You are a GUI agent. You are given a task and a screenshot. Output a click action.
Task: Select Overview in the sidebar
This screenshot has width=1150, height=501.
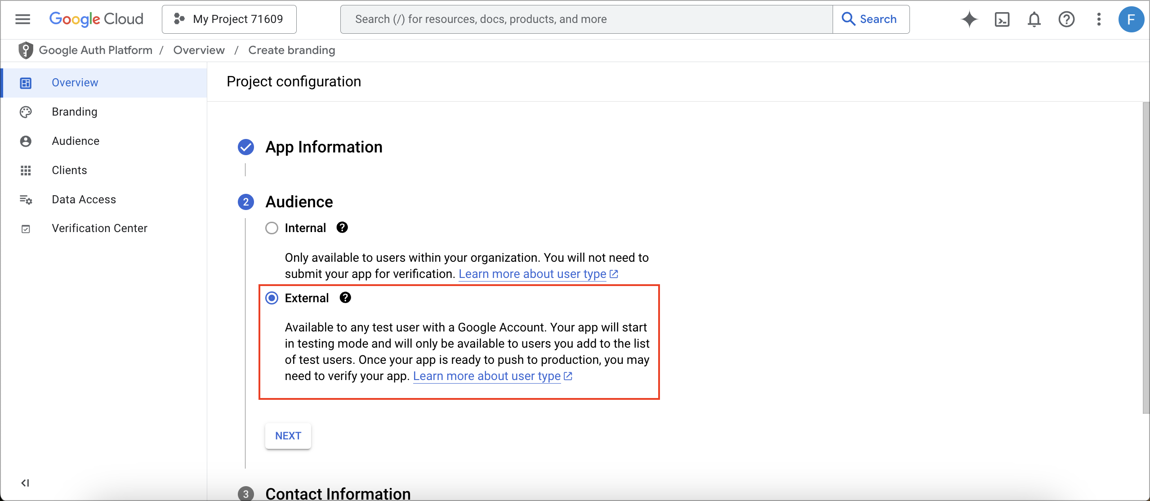pyautogui.click(x=104, y=83)
